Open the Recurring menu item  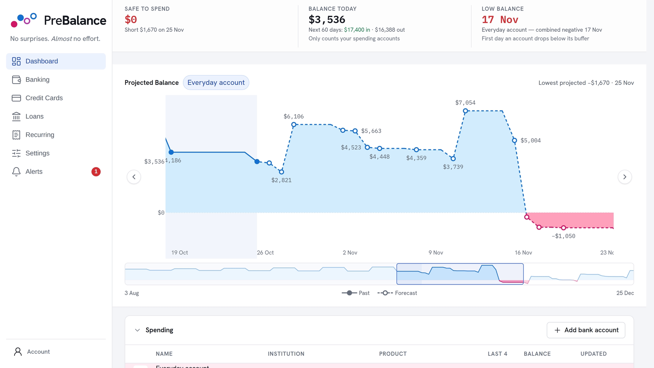(x=56, y=135)
